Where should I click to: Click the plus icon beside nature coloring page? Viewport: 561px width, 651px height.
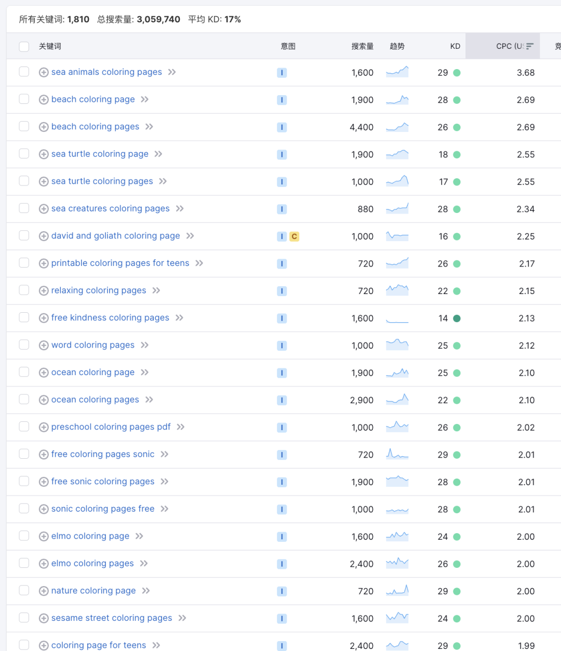[44, 591]
